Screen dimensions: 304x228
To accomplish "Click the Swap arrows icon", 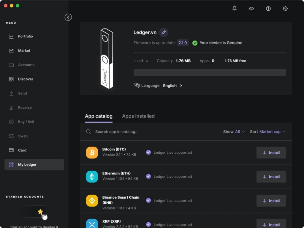I will pyautogui.click(x=11, y=136).
